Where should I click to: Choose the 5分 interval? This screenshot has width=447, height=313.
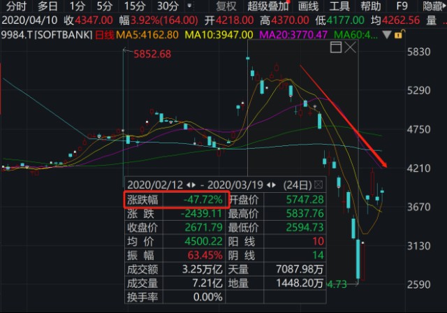click(104, 6)
